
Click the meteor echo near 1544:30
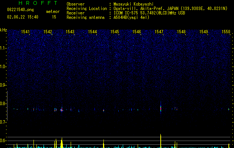(x=103, y=110)
